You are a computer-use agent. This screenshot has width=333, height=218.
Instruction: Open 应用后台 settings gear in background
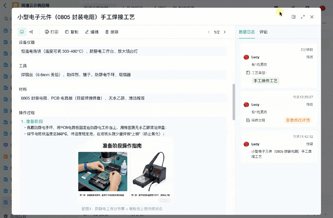(x=6, y=216)
